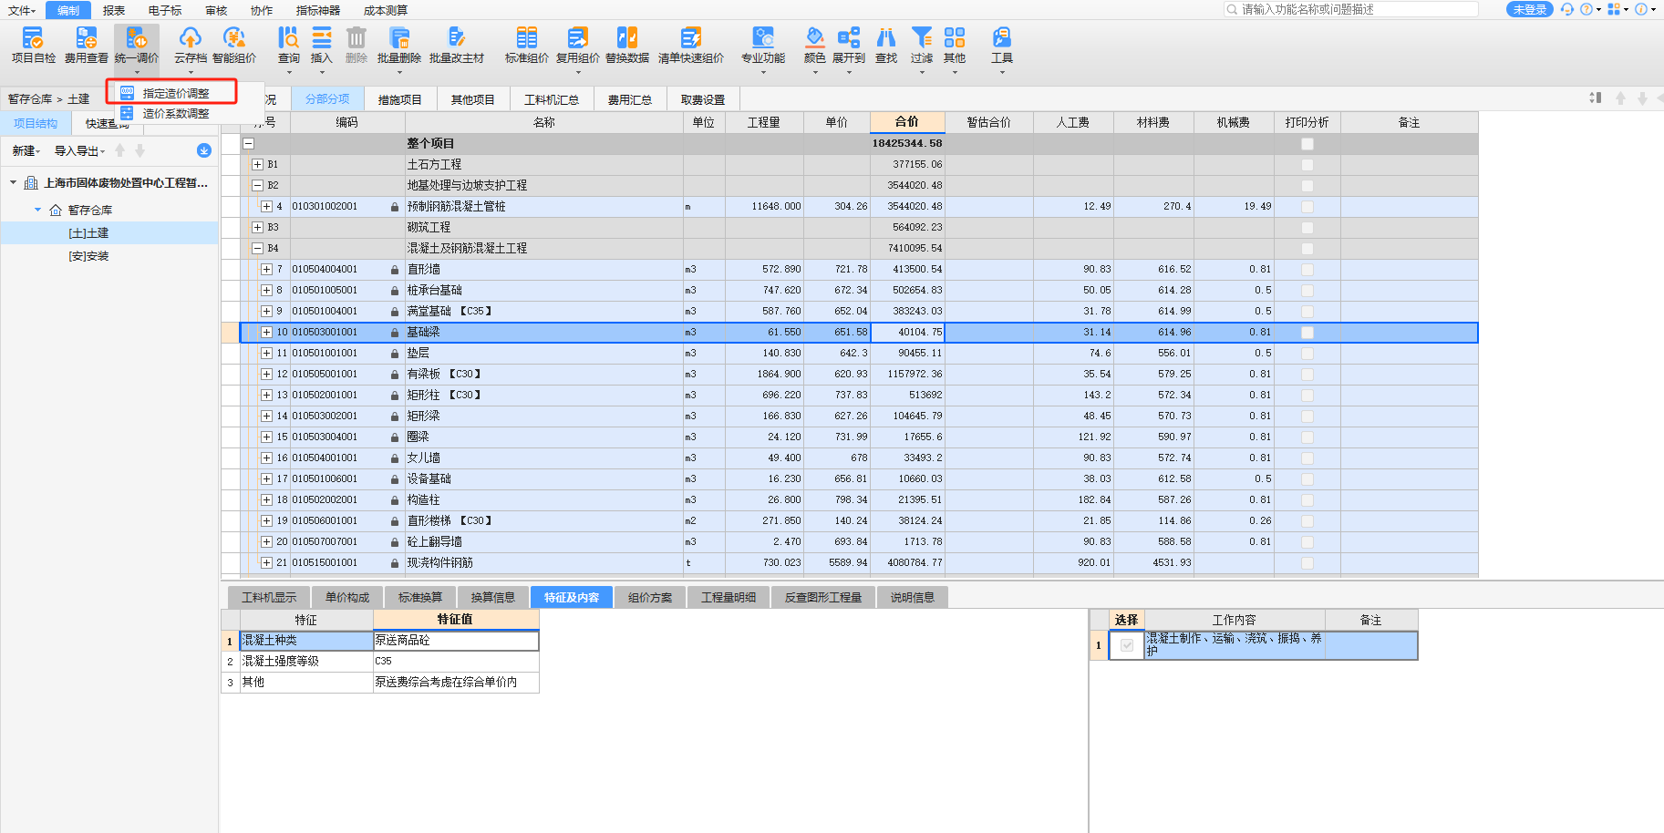This screenshot has width=1664, height=833.
Task: Open the 措施项目 tab
Action: tap(400, 99)
